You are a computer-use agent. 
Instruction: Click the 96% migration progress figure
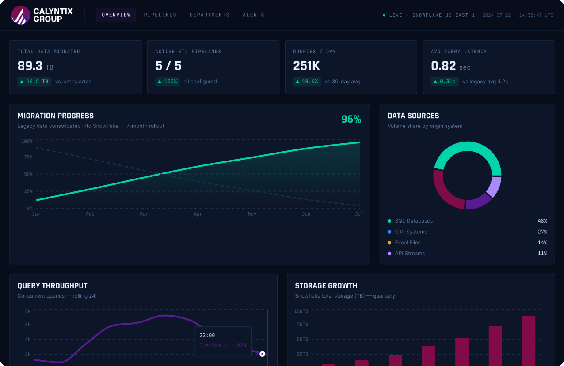coord(351,119)
